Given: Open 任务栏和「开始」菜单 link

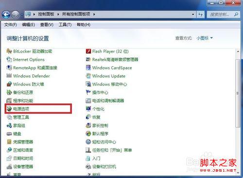Looking at the screenshot, I should 112,150.
